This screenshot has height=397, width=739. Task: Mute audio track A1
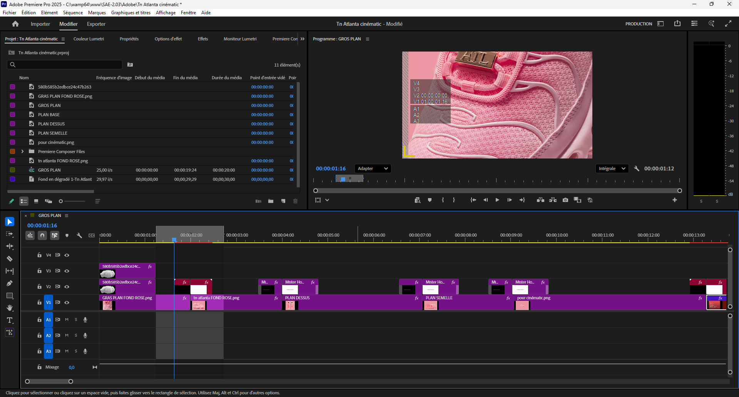pos(67,320)
